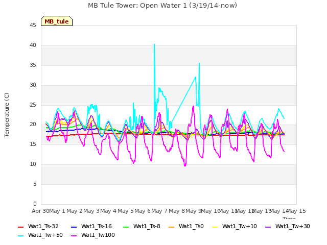
Task: Select Wat1_Tw100 legend label
Action: click(98, 235)
